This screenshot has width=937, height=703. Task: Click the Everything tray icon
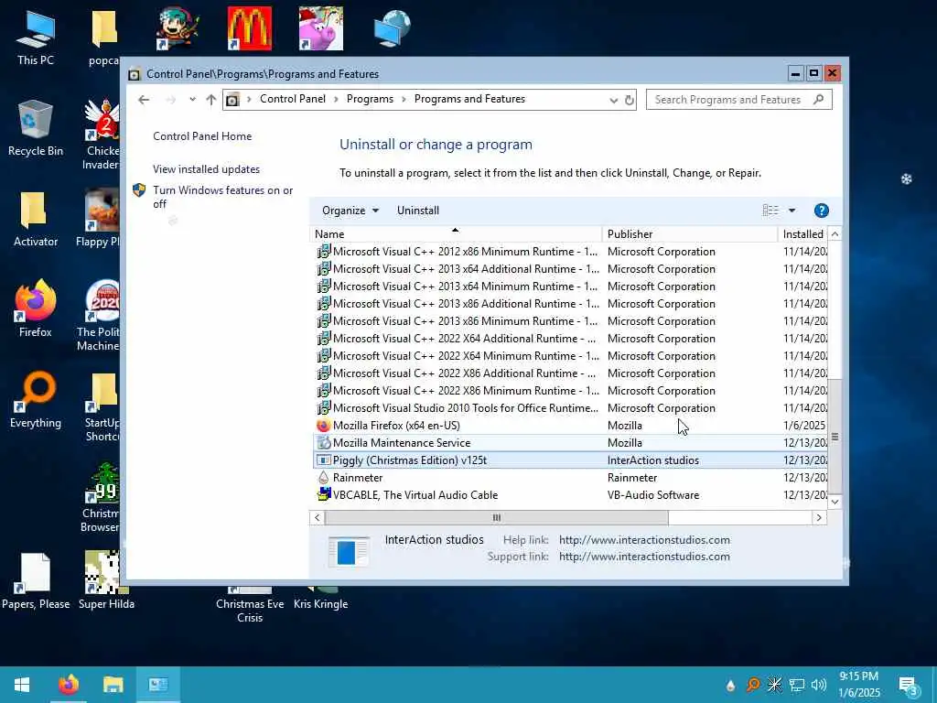click(752, 685)
